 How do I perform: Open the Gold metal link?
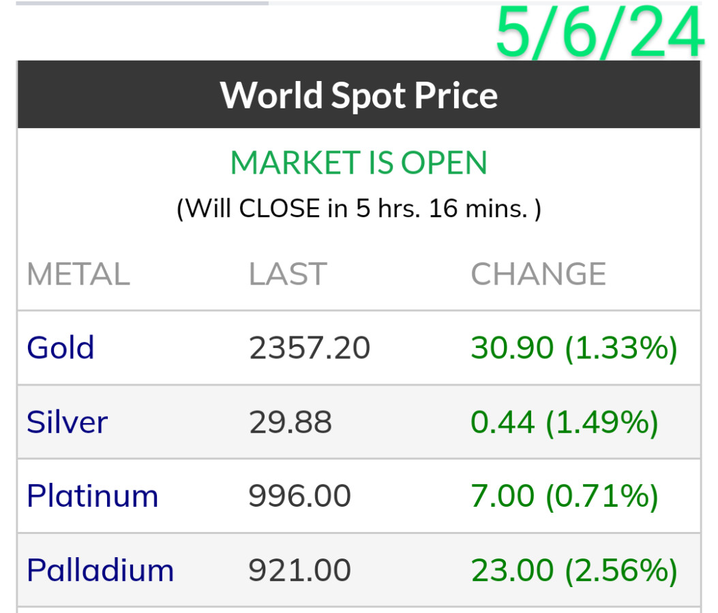tap(60, 348)
